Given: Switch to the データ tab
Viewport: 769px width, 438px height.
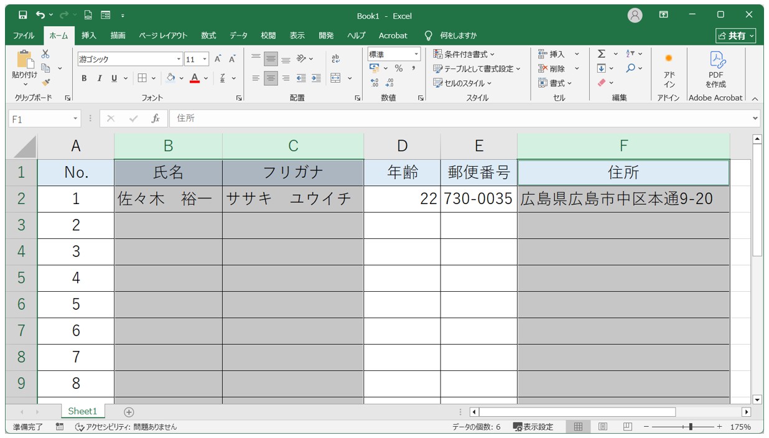Looking at the screenshot, I should 238,35.
